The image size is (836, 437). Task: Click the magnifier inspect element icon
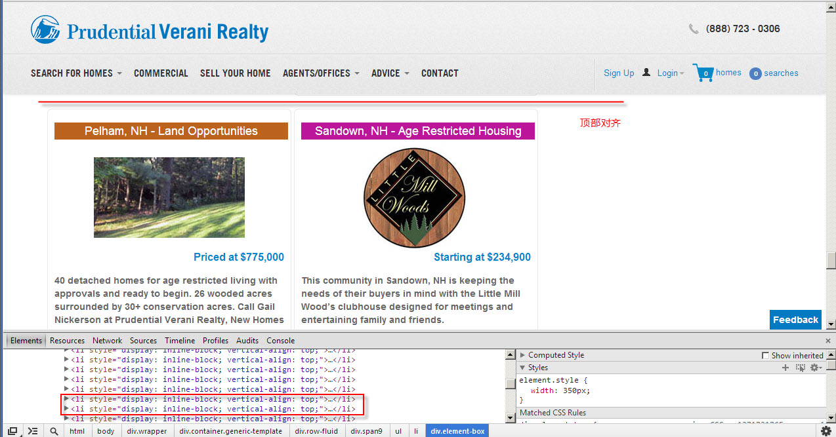pyautogui.click(x=53, y=430)
